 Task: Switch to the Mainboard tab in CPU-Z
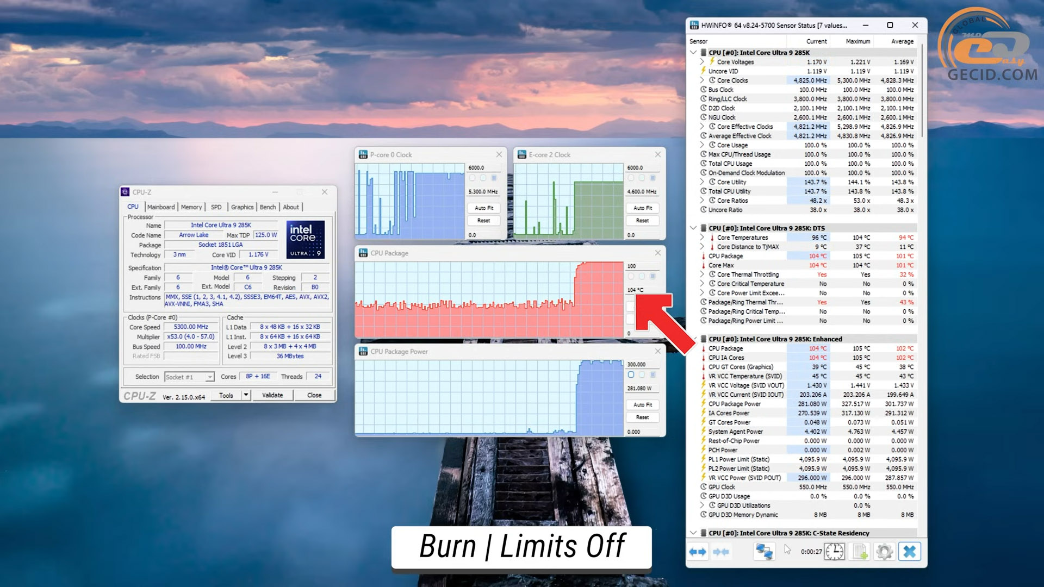(161, 207)
